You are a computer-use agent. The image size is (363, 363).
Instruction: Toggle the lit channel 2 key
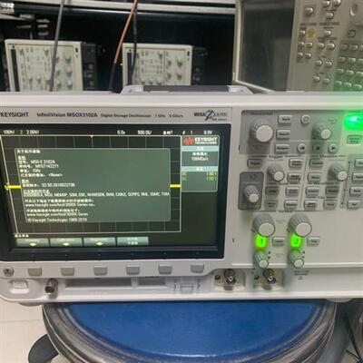[x=296, y=241]
